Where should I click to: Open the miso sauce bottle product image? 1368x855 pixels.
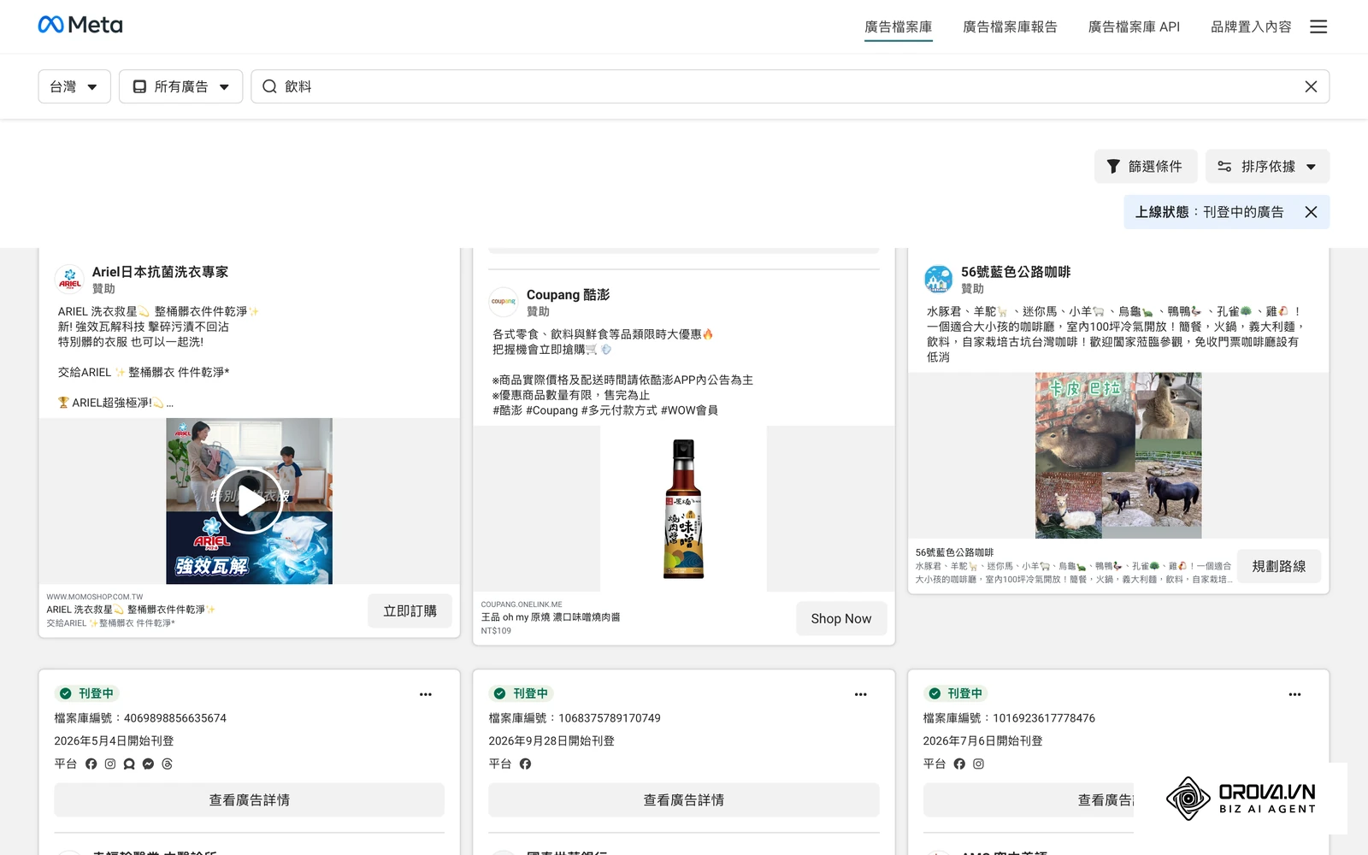pos(683,509)
